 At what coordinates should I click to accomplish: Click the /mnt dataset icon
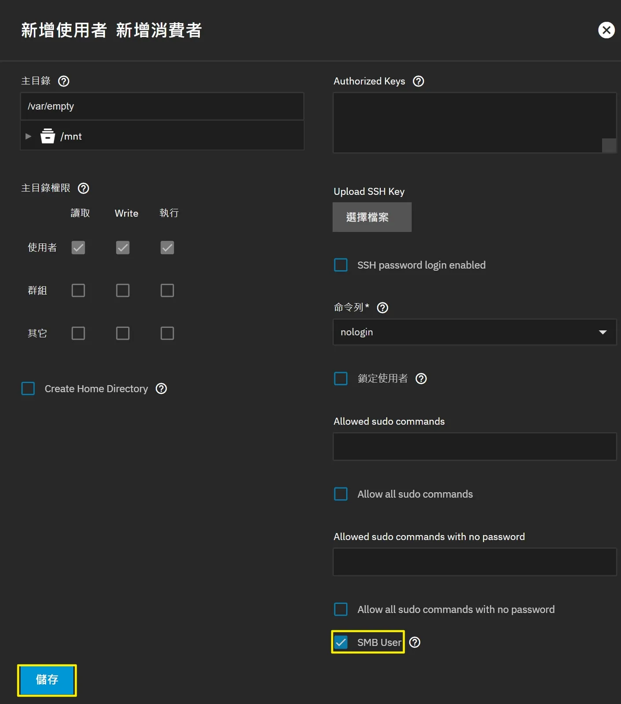click(x=48, y=136)
